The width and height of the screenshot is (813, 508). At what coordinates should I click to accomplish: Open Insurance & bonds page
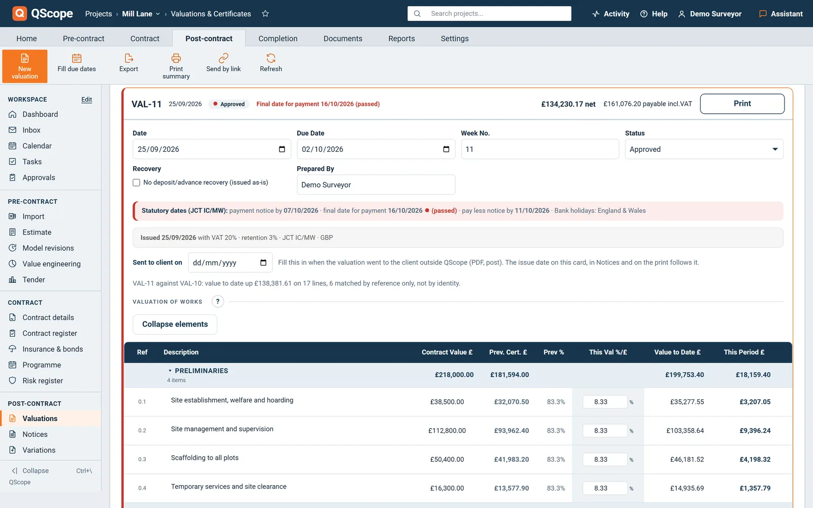(x=52, y=349)
